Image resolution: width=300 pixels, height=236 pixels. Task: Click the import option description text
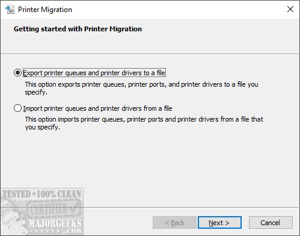coord(144,123)
